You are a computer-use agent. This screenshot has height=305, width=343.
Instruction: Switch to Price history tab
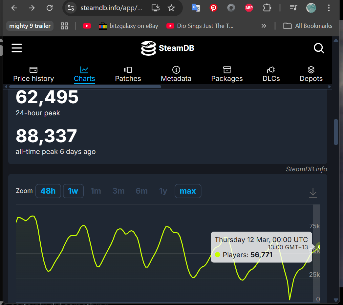coord(33,74)
